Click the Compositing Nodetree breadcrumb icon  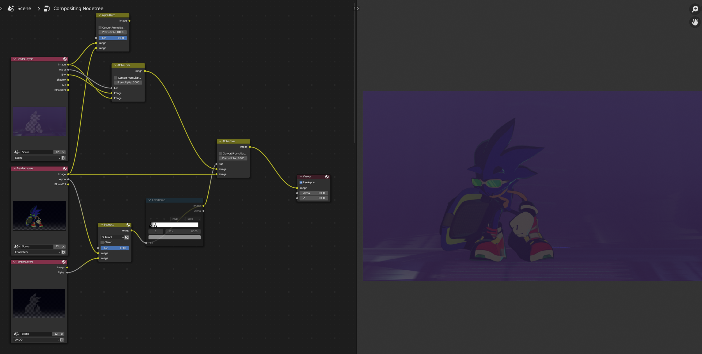click(47, 8)
